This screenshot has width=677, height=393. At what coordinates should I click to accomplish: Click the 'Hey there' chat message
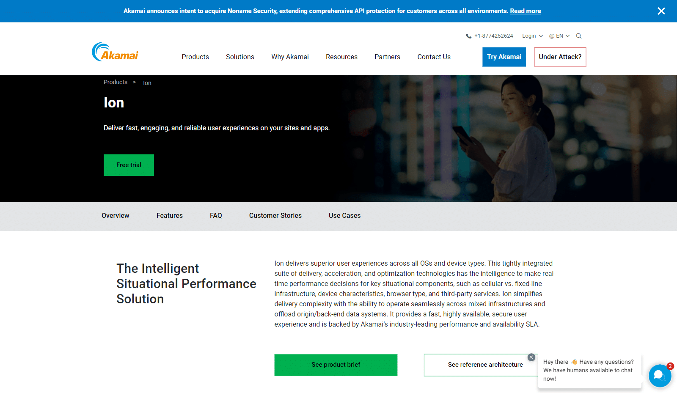coord(589,370)
